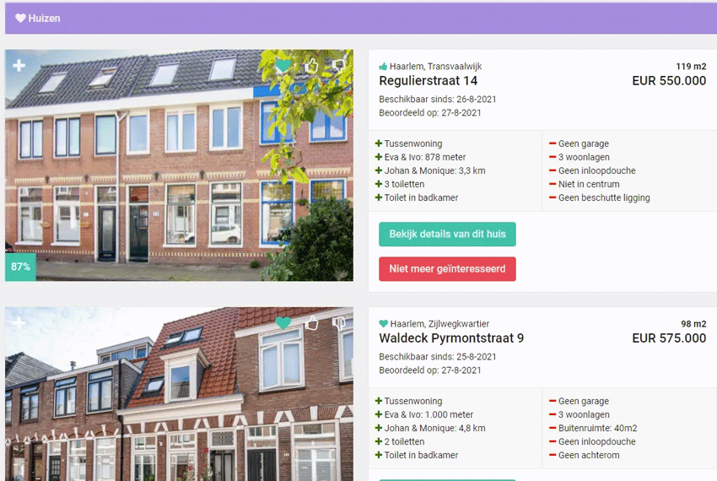
Task: Open the Regulierstraat 14 house photo
Action: click(x=179, y=165)
